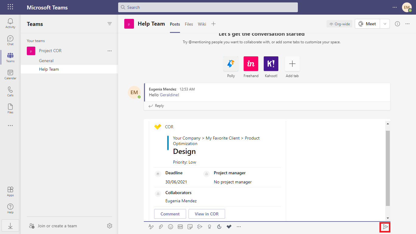The image size is (416, 234).
Task: Click the Help Team channel avatar
Action: [129, 24]
